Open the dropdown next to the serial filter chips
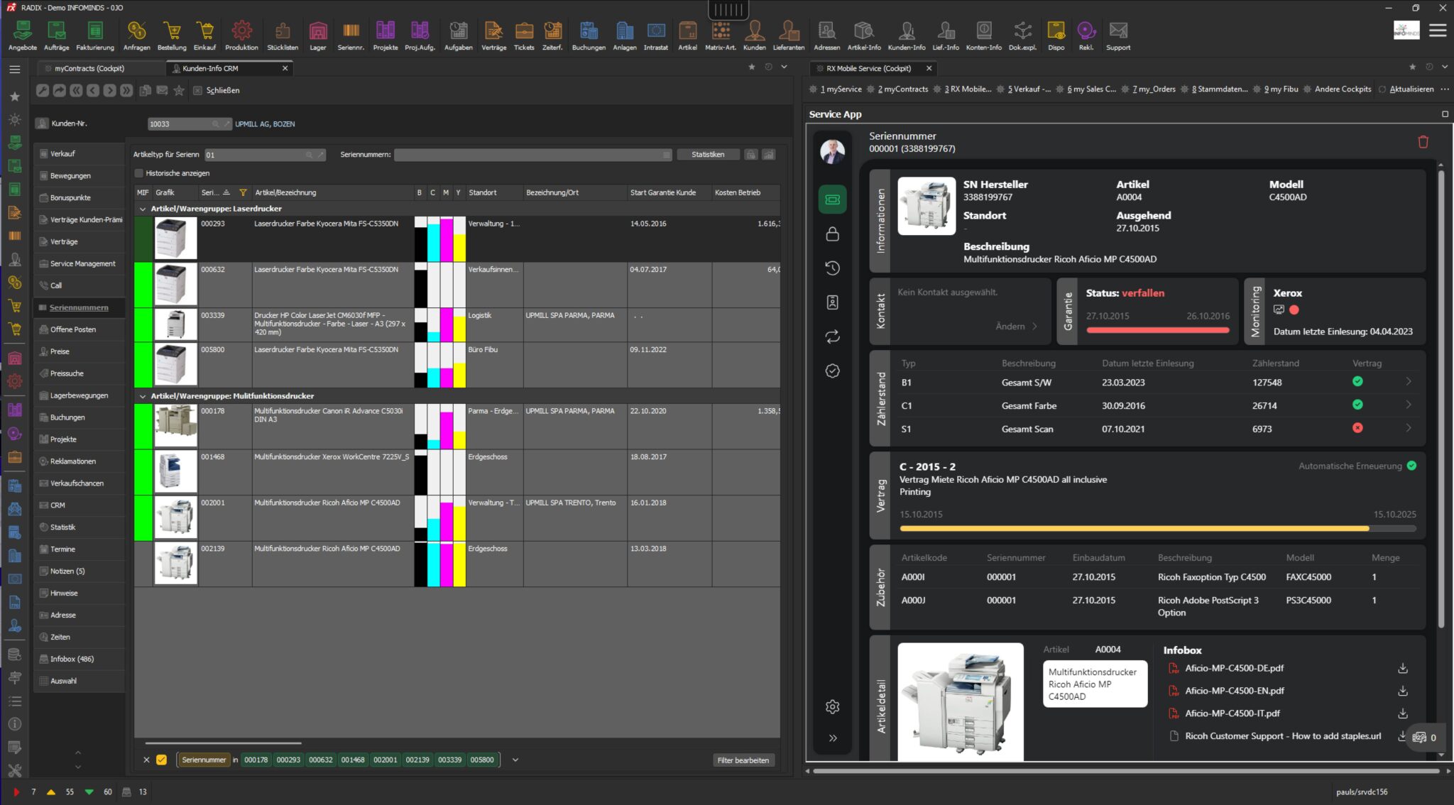 pos(514,760)
